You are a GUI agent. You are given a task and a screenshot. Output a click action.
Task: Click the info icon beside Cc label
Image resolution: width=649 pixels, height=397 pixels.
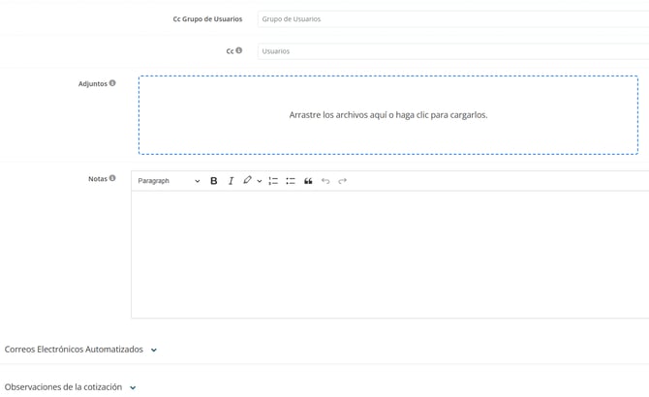tap(239, 50)
